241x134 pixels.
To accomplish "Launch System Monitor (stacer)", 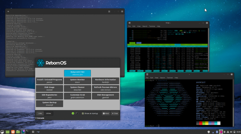I will point(77,81).
